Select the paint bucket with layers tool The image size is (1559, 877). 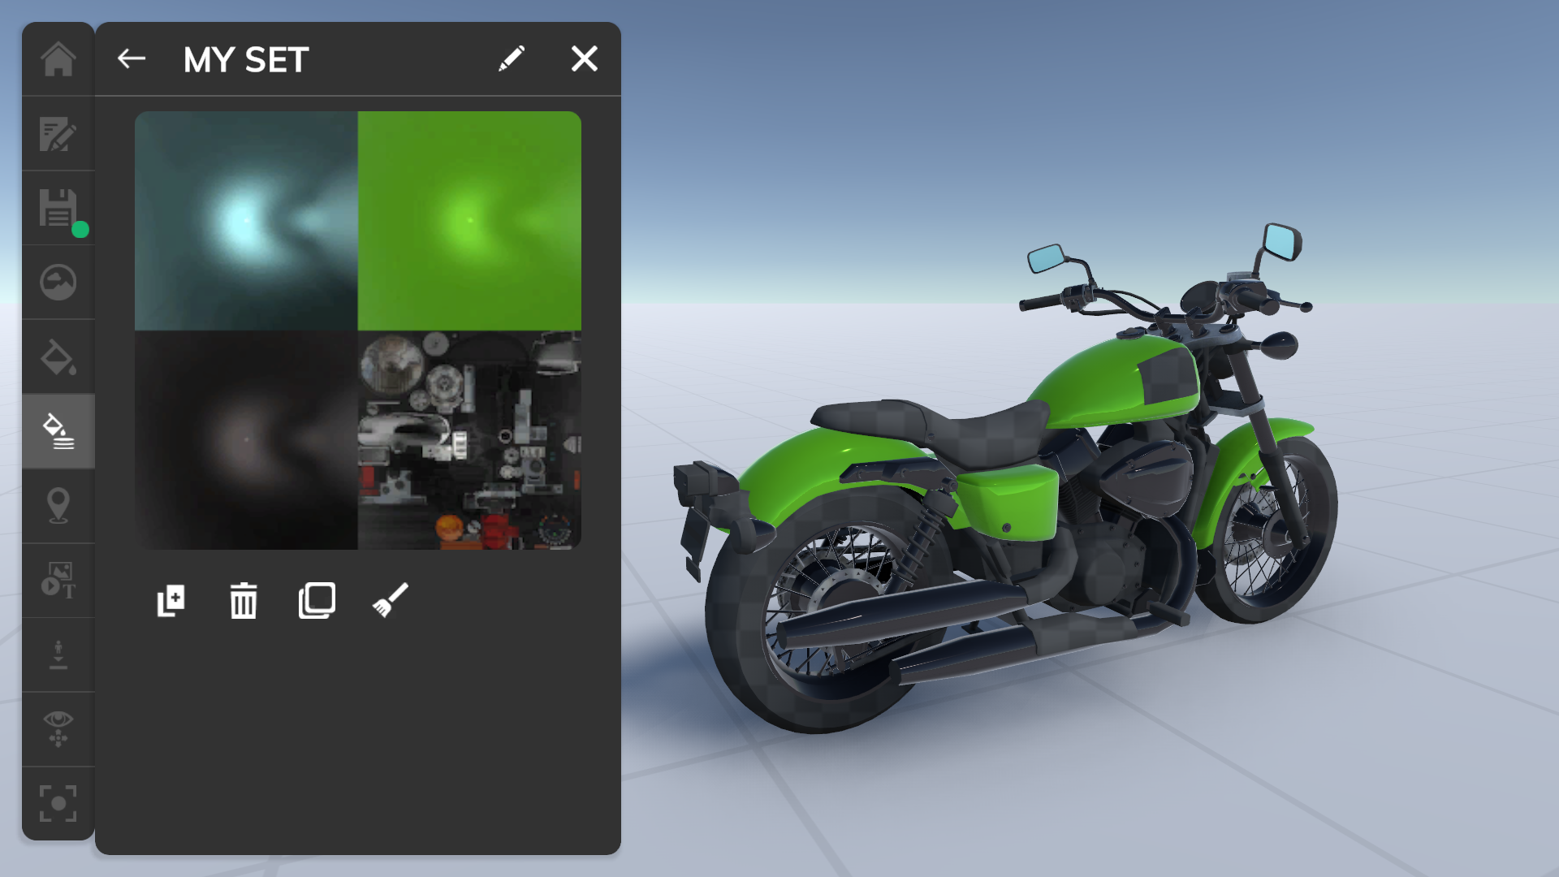pos(58,431)
